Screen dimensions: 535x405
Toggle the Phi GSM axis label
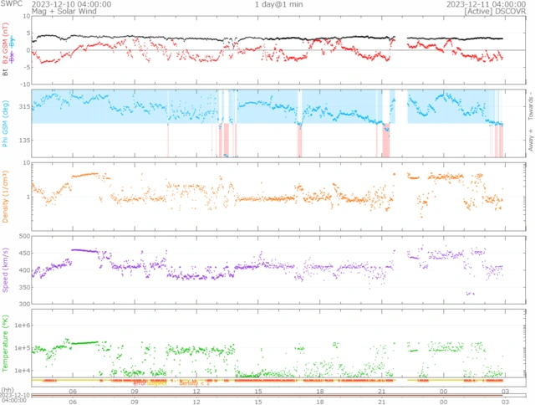[x=6, y=124]
